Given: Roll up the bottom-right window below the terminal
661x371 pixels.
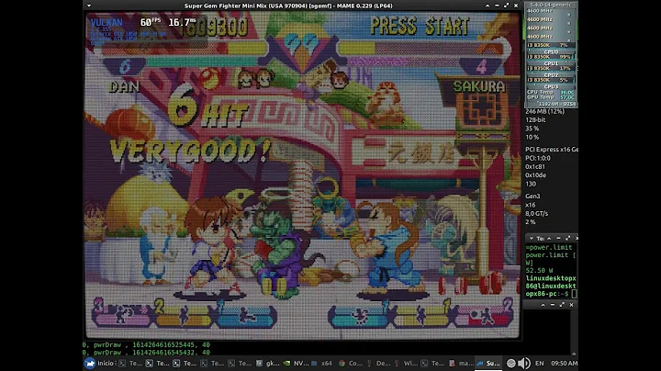Looking at the screenshot, I should (543, 304).
